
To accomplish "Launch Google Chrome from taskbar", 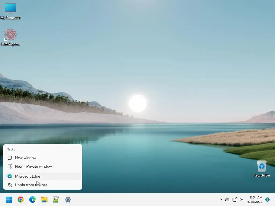I will coord(20,200).
